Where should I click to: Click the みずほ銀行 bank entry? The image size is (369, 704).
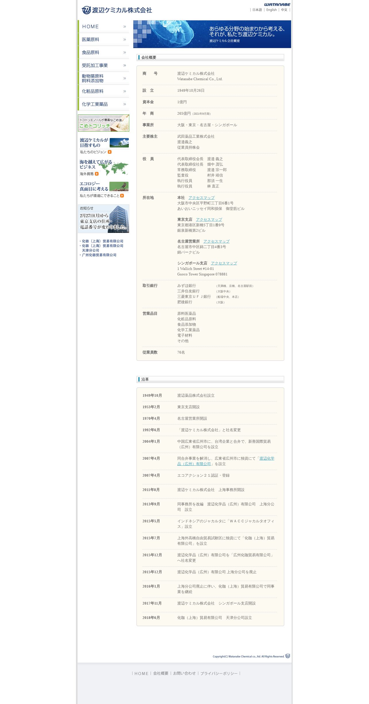coord(187,286)
